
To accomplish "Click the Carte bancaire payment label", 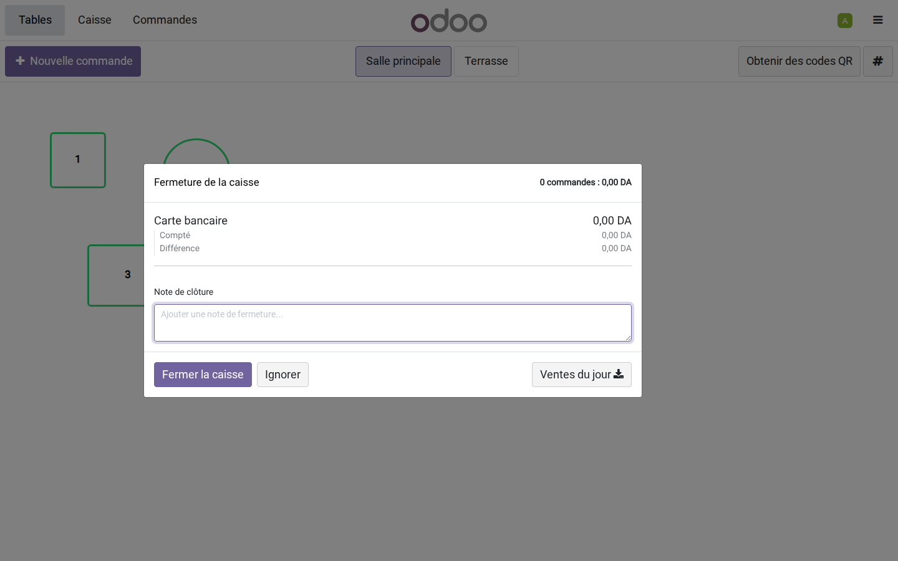I will click(x=191, y=221).
